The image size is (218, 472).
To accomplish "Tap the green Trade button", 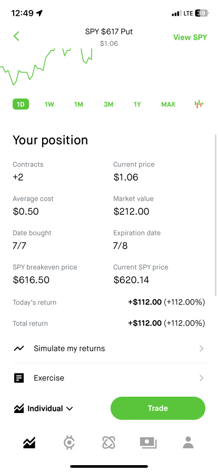I will [x=158, y=408].
